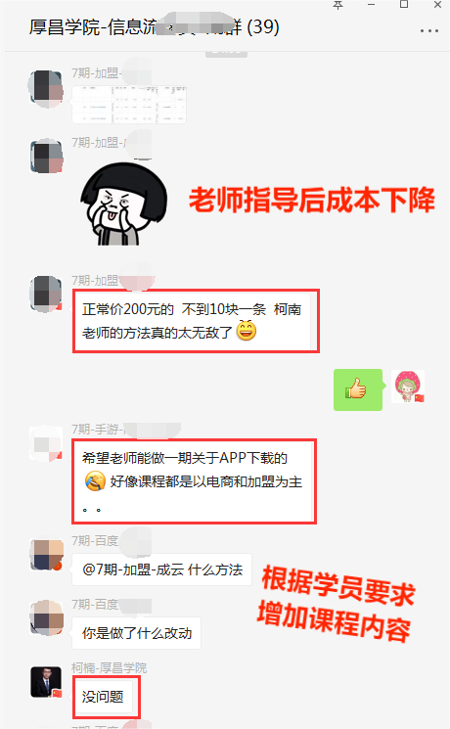Select the message about APP下载 course request
The width and height of the screenshot is (450, 729).
pyautogui.click(x=192, y=481)
